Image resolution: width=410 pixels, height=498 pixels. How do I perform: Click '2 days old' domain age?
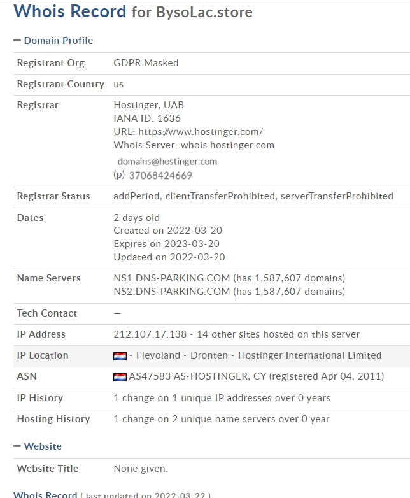tap(137, 218)
